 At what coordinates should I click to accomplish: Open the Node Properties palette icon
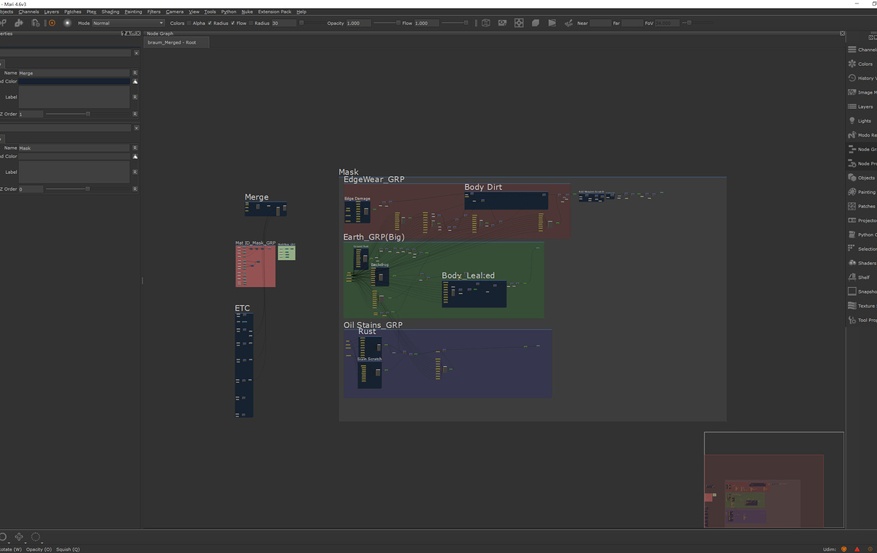(851, 164)
